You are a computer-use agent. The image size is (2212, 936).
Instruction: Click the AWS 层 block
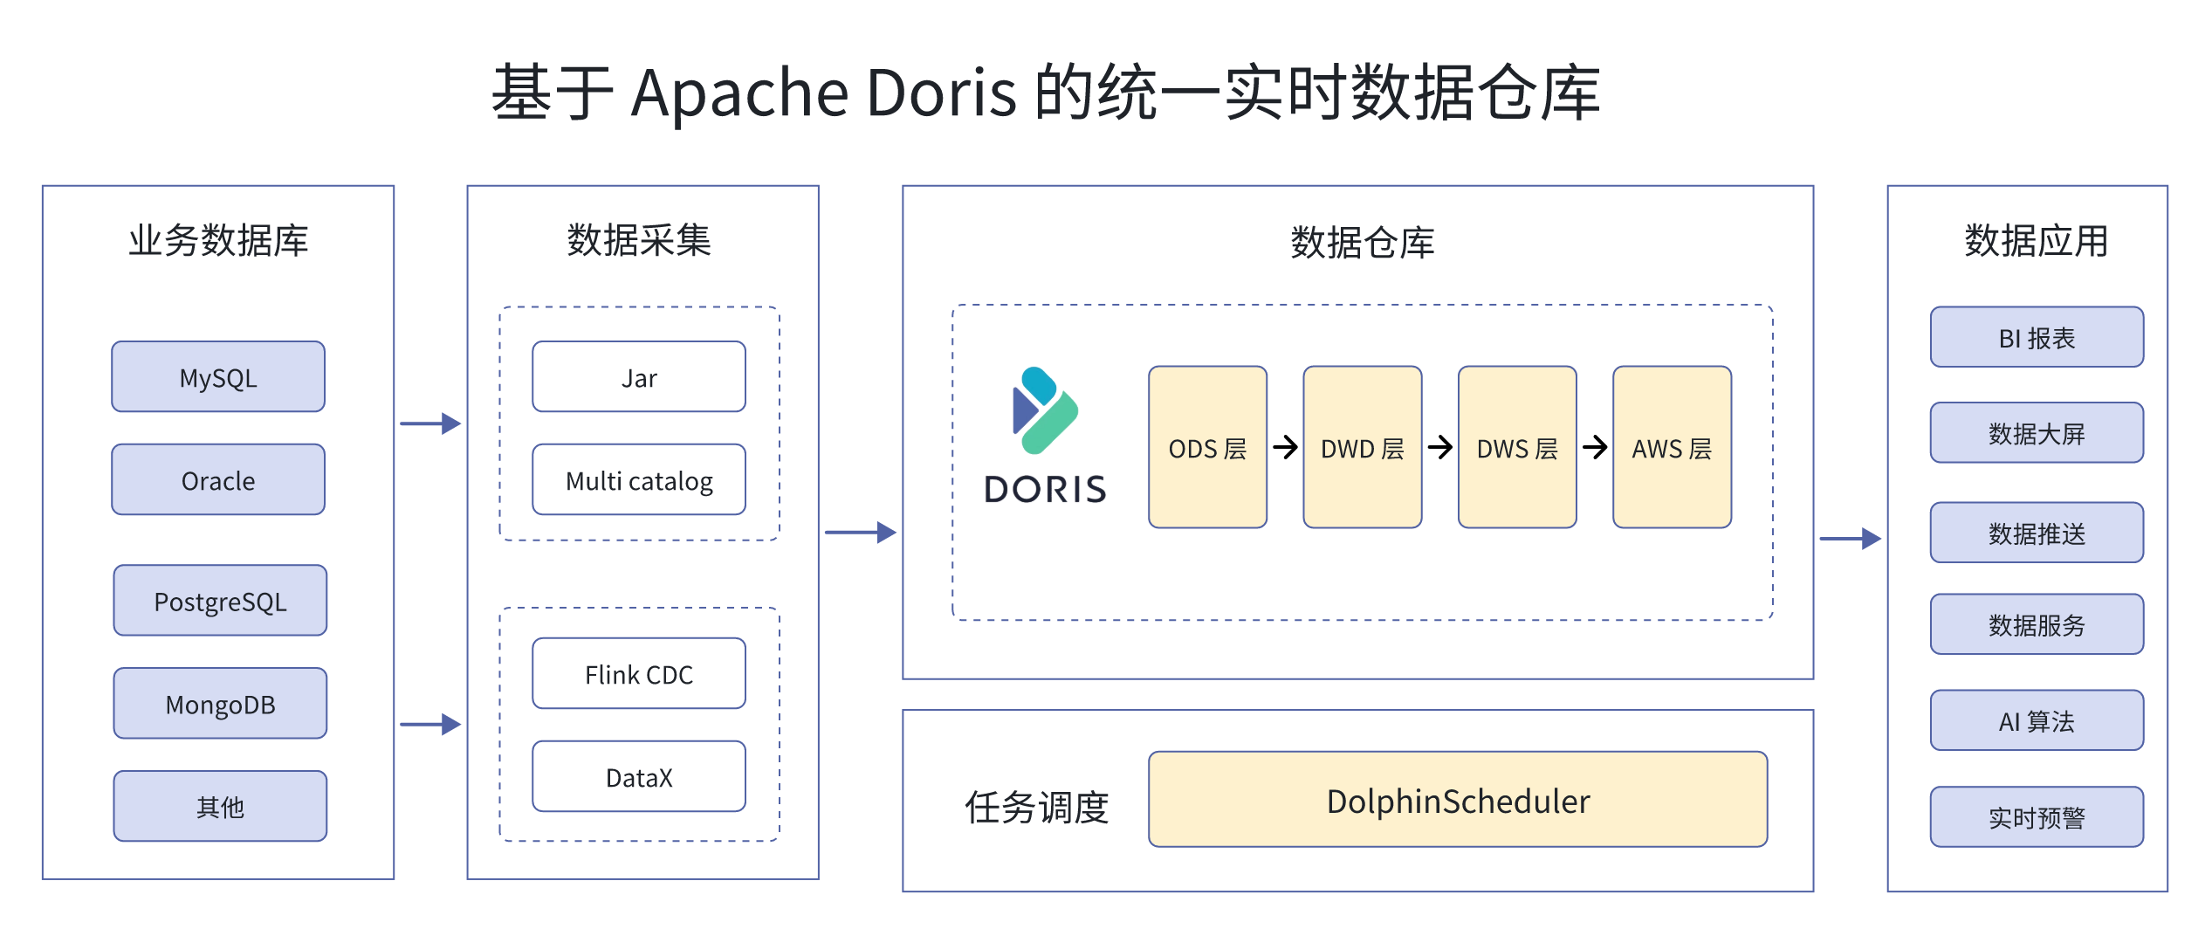coord(1672,447)
